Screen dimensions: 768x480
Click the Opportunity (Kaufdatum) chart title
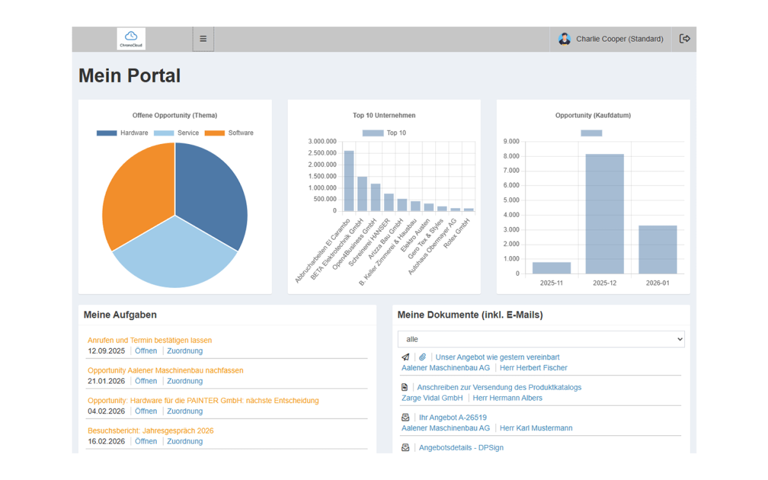point(593,116)
